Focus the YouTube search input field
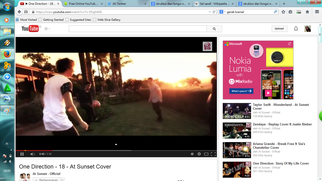The width and height of the screenshot is (322, 181). (x=138, y=29)
